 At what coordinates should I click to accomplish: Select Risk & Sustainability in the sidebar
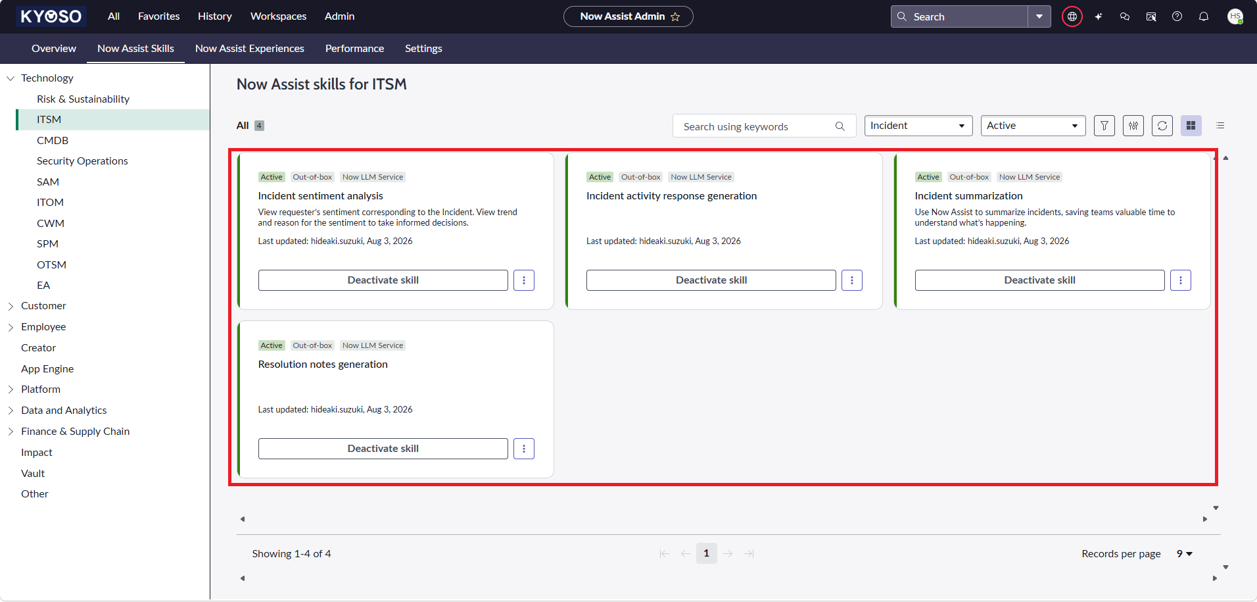click(x=83, y=99)
